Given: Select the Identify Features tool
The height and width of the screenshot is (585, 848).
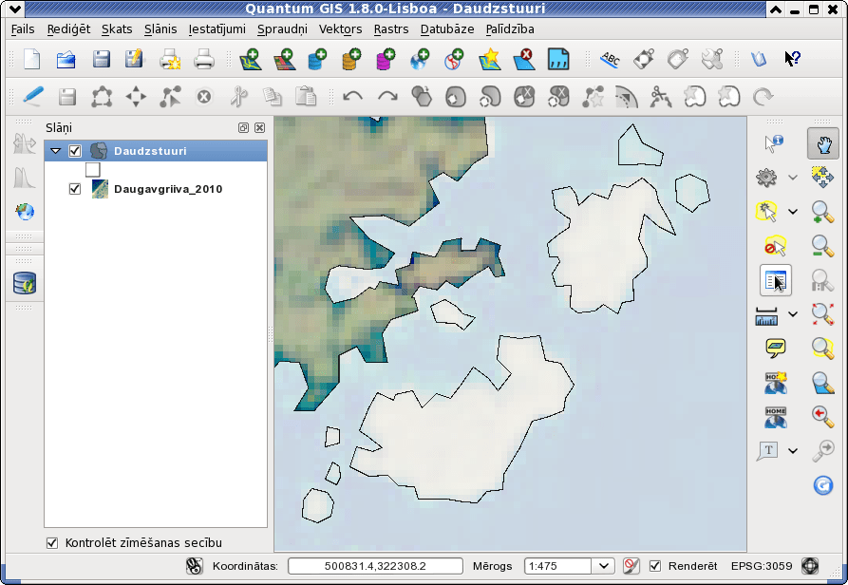Looking at the screenshot, I should point(774,143).
